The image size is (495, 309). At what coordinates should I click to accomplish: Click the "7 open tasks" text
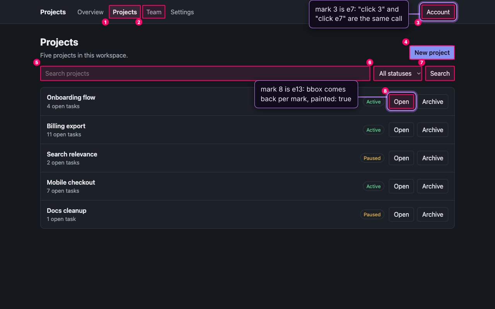coord(63,191)
